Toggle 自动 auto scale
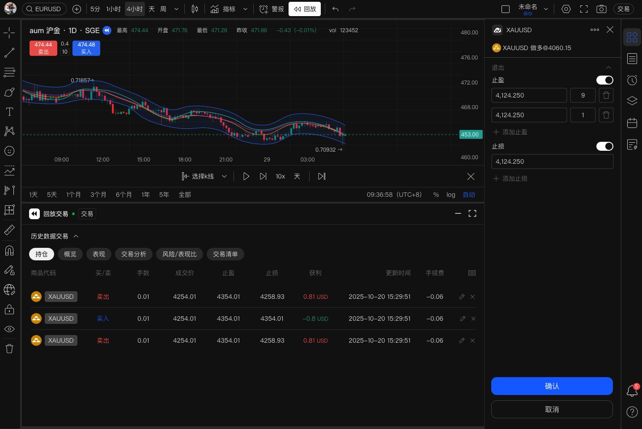This screenshot has height=429, width=642. 469,195
